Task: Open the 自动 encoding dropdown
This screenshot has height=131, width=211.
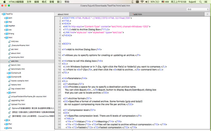Action: [x=197, y=9]
